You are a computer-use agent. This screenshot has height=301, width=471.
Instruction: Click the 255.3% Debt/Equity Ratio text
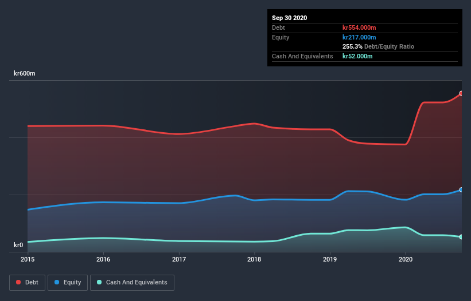click(x=378, y=46)
